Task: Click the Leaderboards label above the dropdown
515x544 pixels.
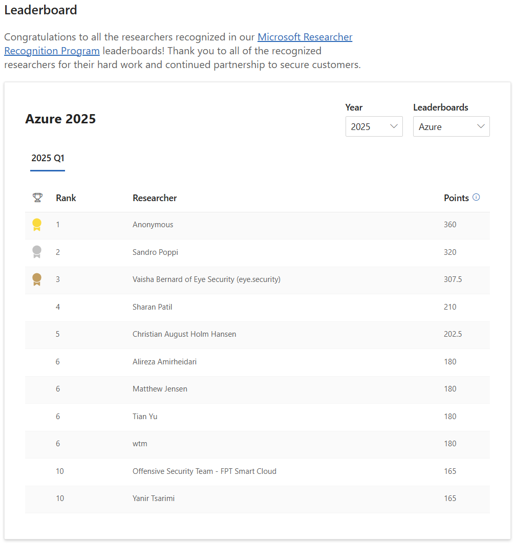Action: pos(441,107)
